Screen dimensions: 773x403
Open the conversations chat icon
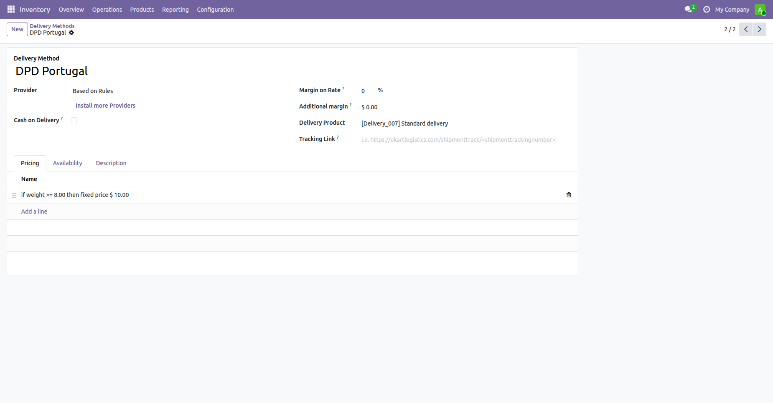point(689,9)
